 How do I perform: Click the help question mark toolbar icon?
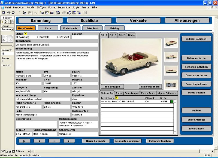point(85,13)
